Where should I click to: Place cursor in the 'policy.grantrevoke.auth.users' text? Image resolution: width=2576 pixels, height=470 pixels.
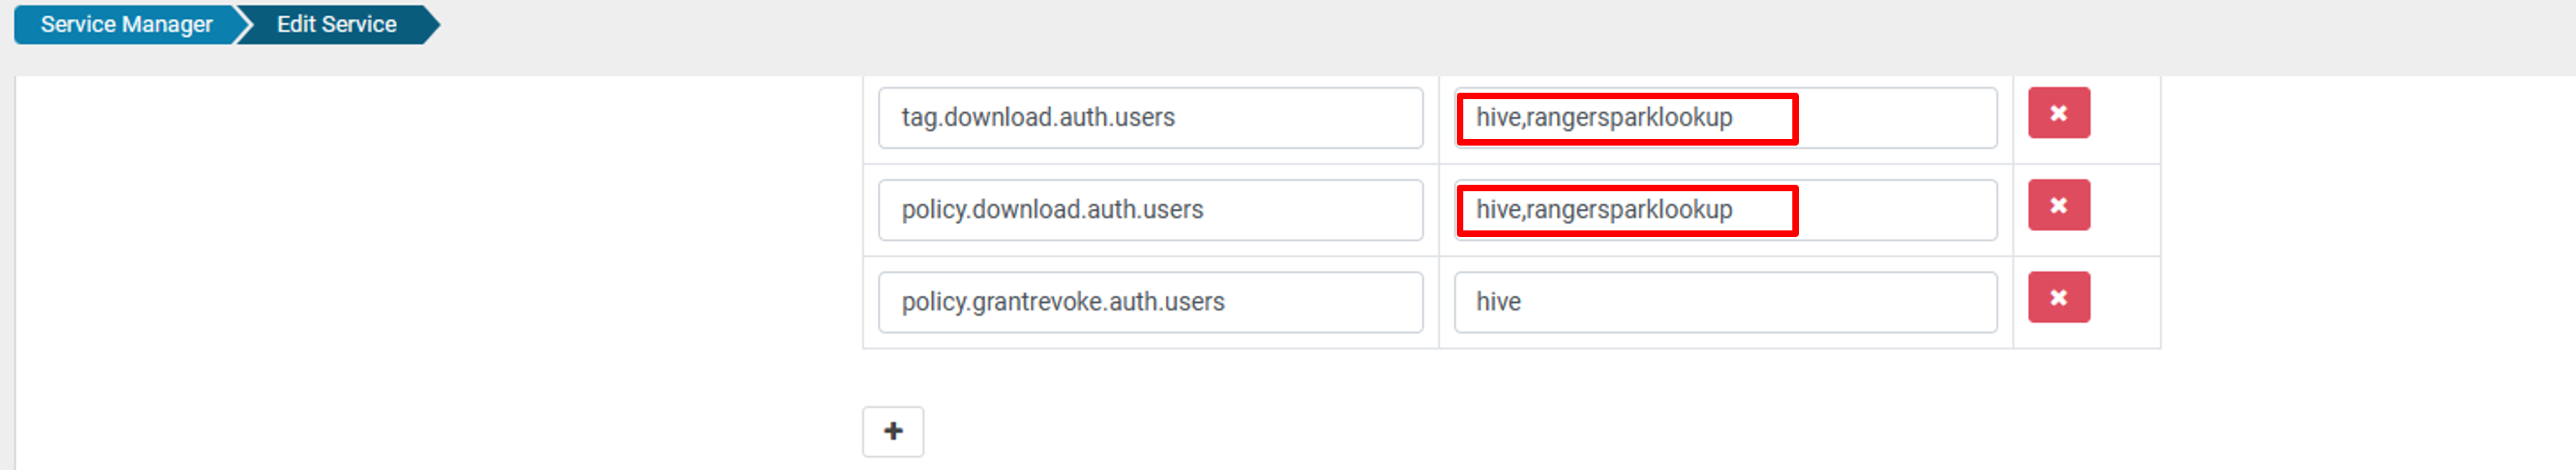pos(1063,302)
